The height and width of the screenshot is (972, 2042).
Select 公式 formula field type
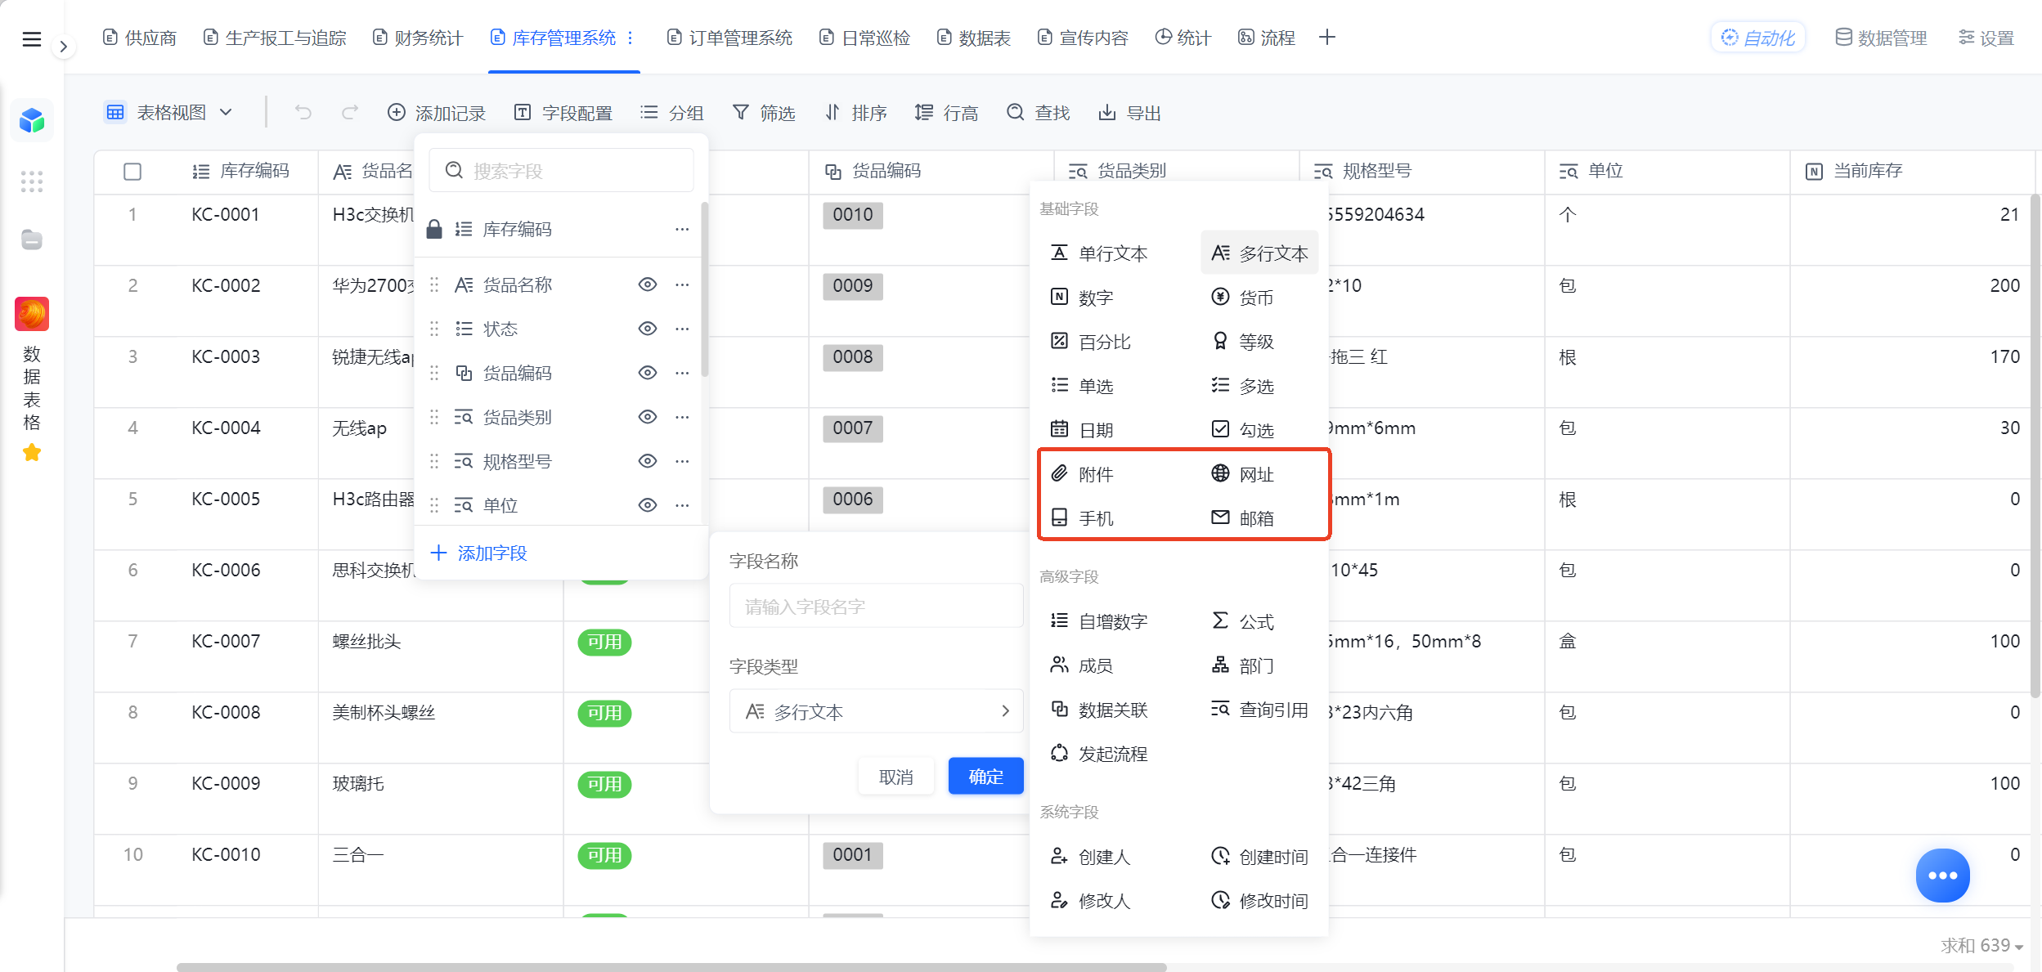click(x=1242, y=621)
